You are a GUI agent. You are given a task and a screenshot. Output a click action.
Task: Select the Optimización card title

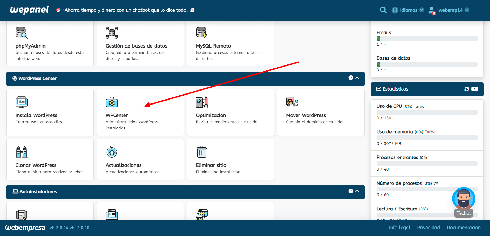(x=211, y=115)
